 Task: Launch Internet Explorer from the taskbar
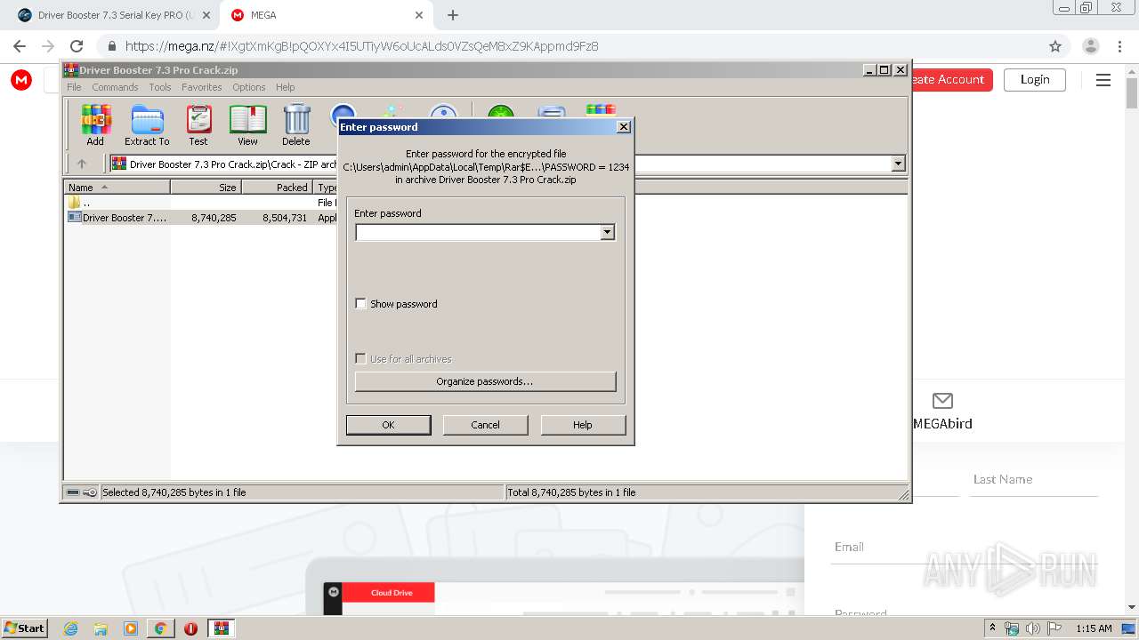coord(70,628)
